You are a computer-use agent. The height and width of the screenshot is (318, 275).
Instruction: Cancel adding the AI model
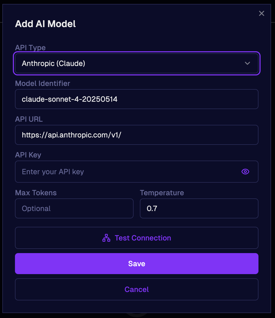click(137, 289)
